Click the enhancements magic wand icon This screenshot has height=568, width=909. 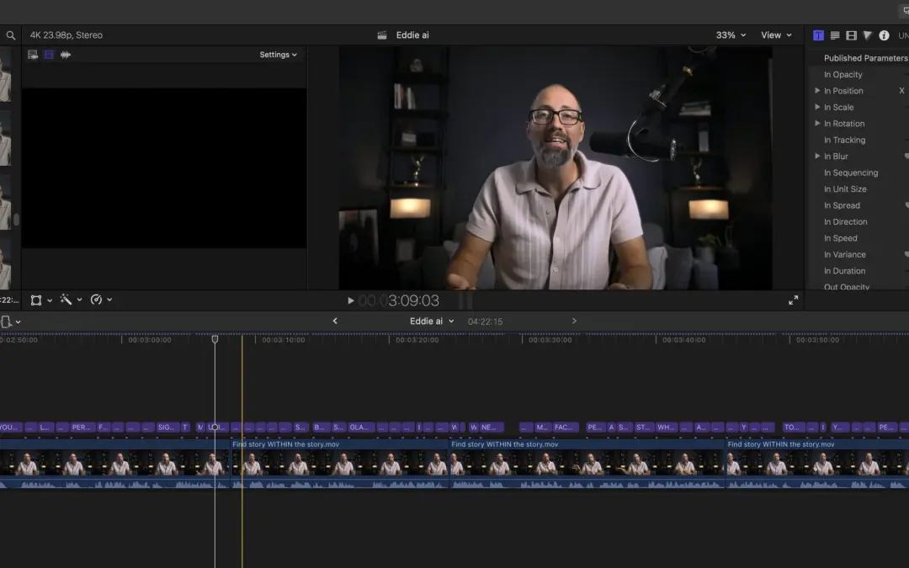click(66, 300)
